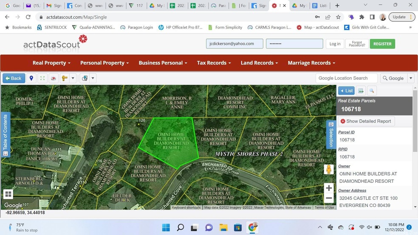
Task: Click the blue map pin locate icon
Action: pyautogui.click(x=31, y=78)
